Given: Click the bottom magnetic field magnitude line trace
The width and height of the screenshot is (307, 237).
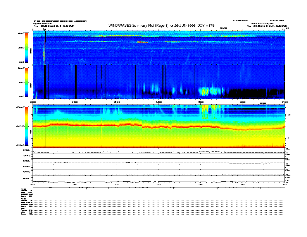Looking at the screenshot, I should click(159, 182).
